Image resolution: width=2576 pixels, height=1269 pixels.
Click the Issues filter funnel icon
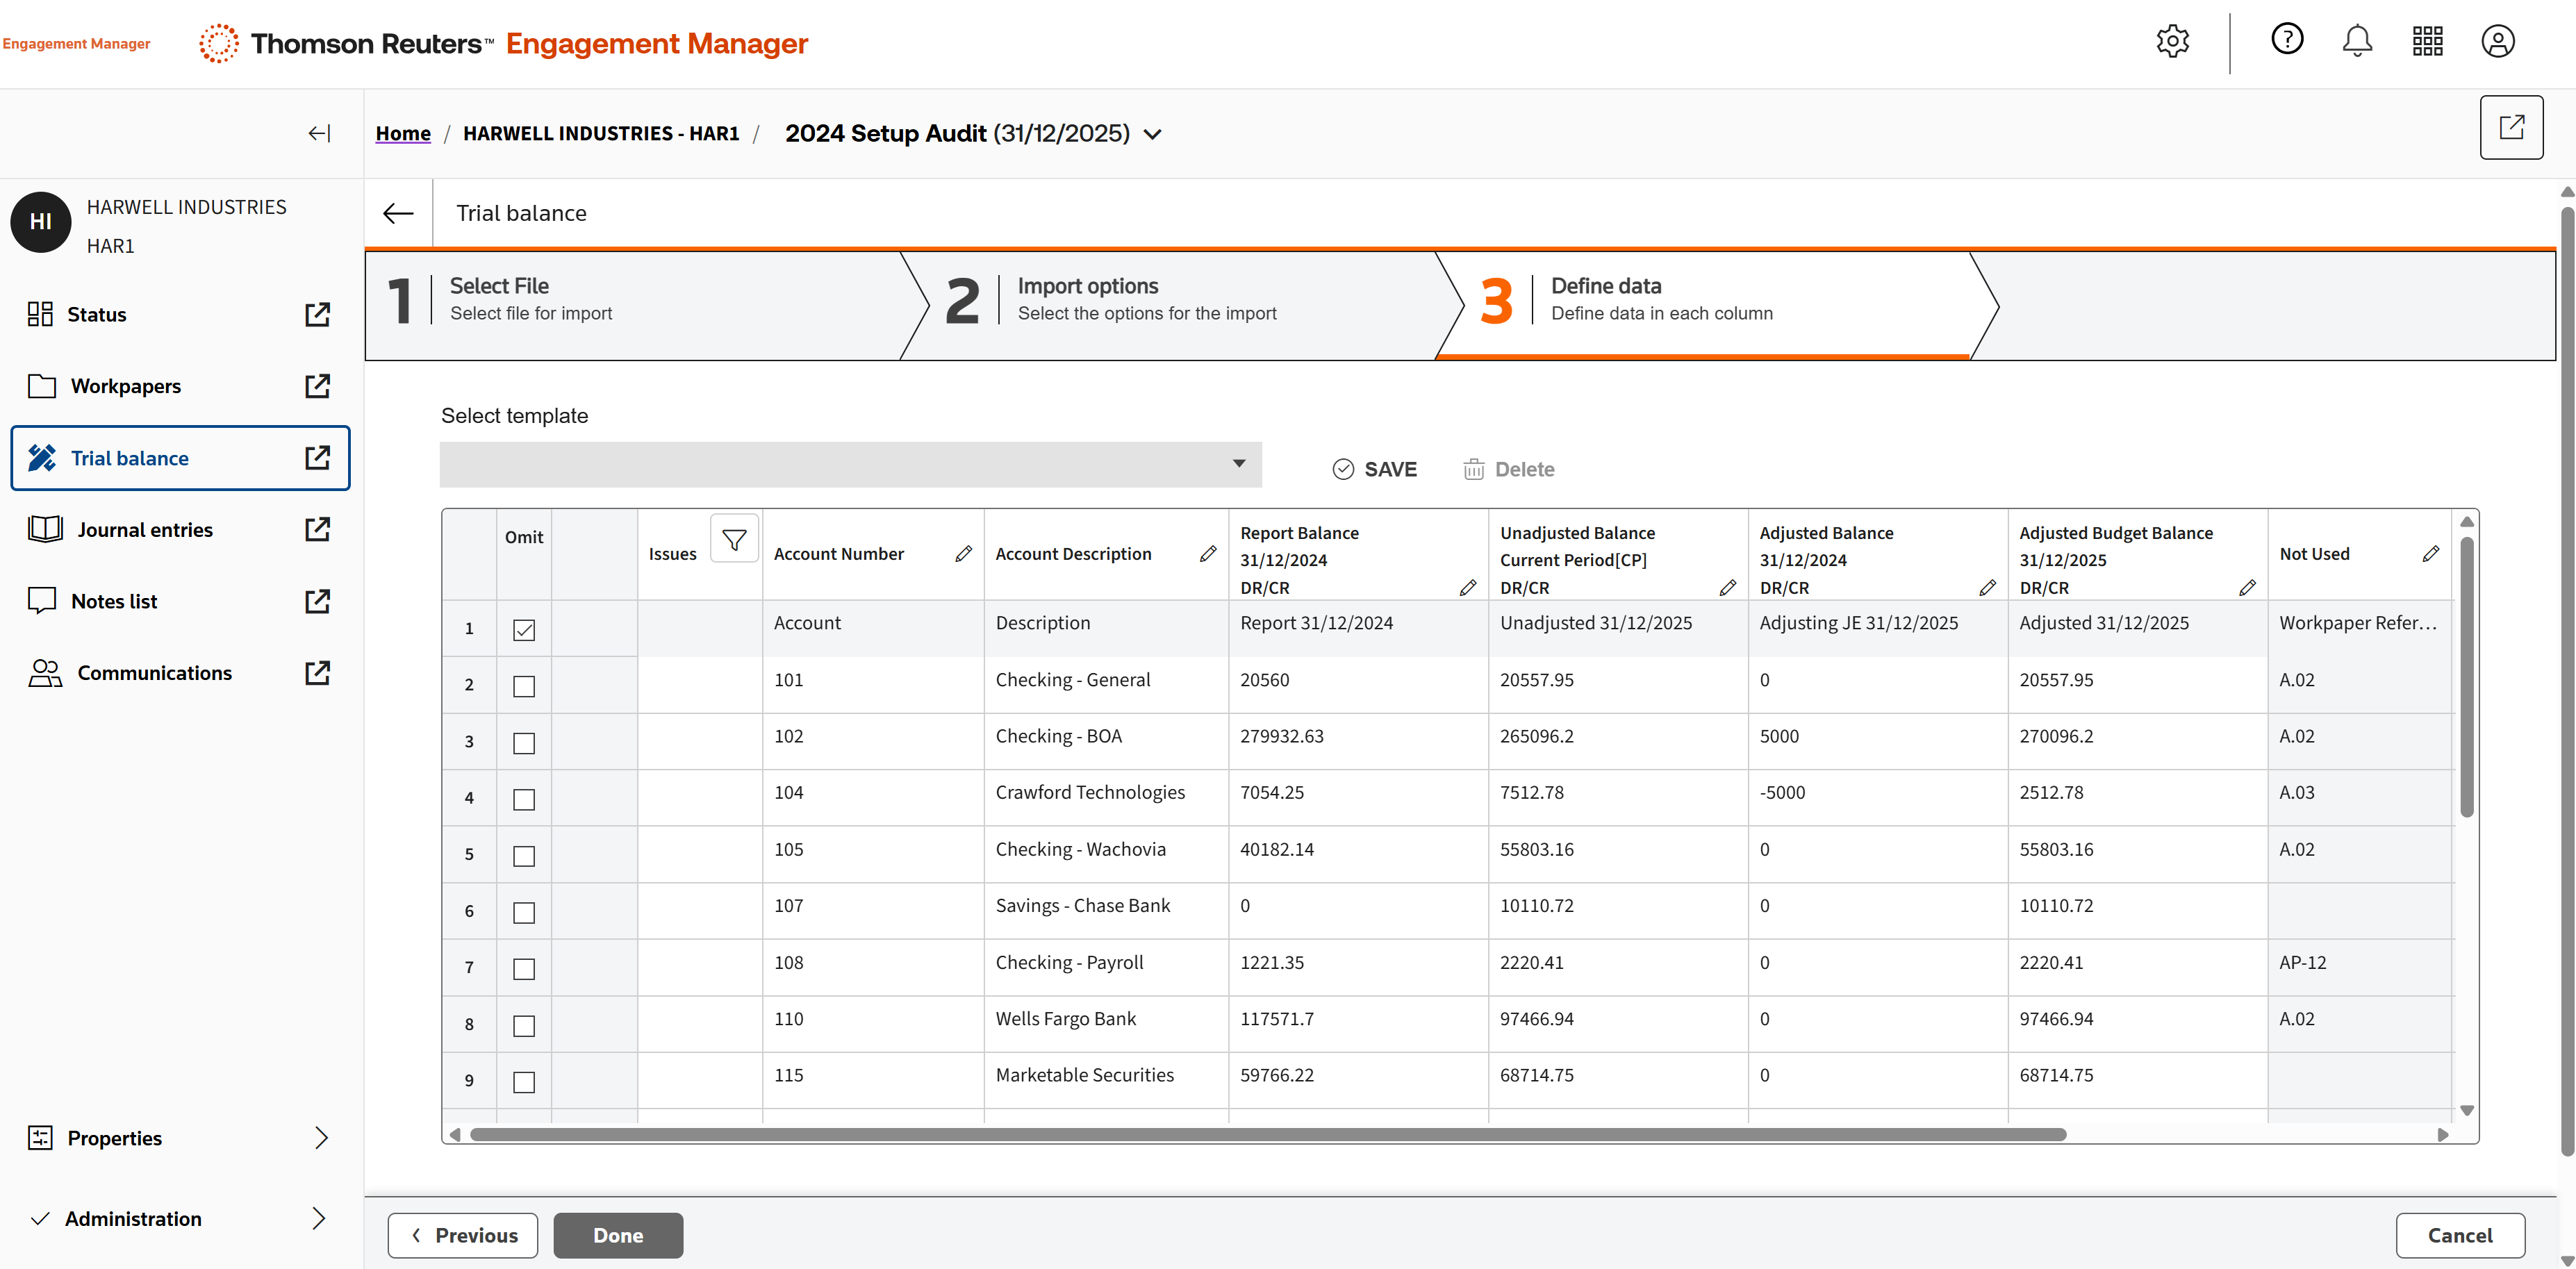point(734,539)
